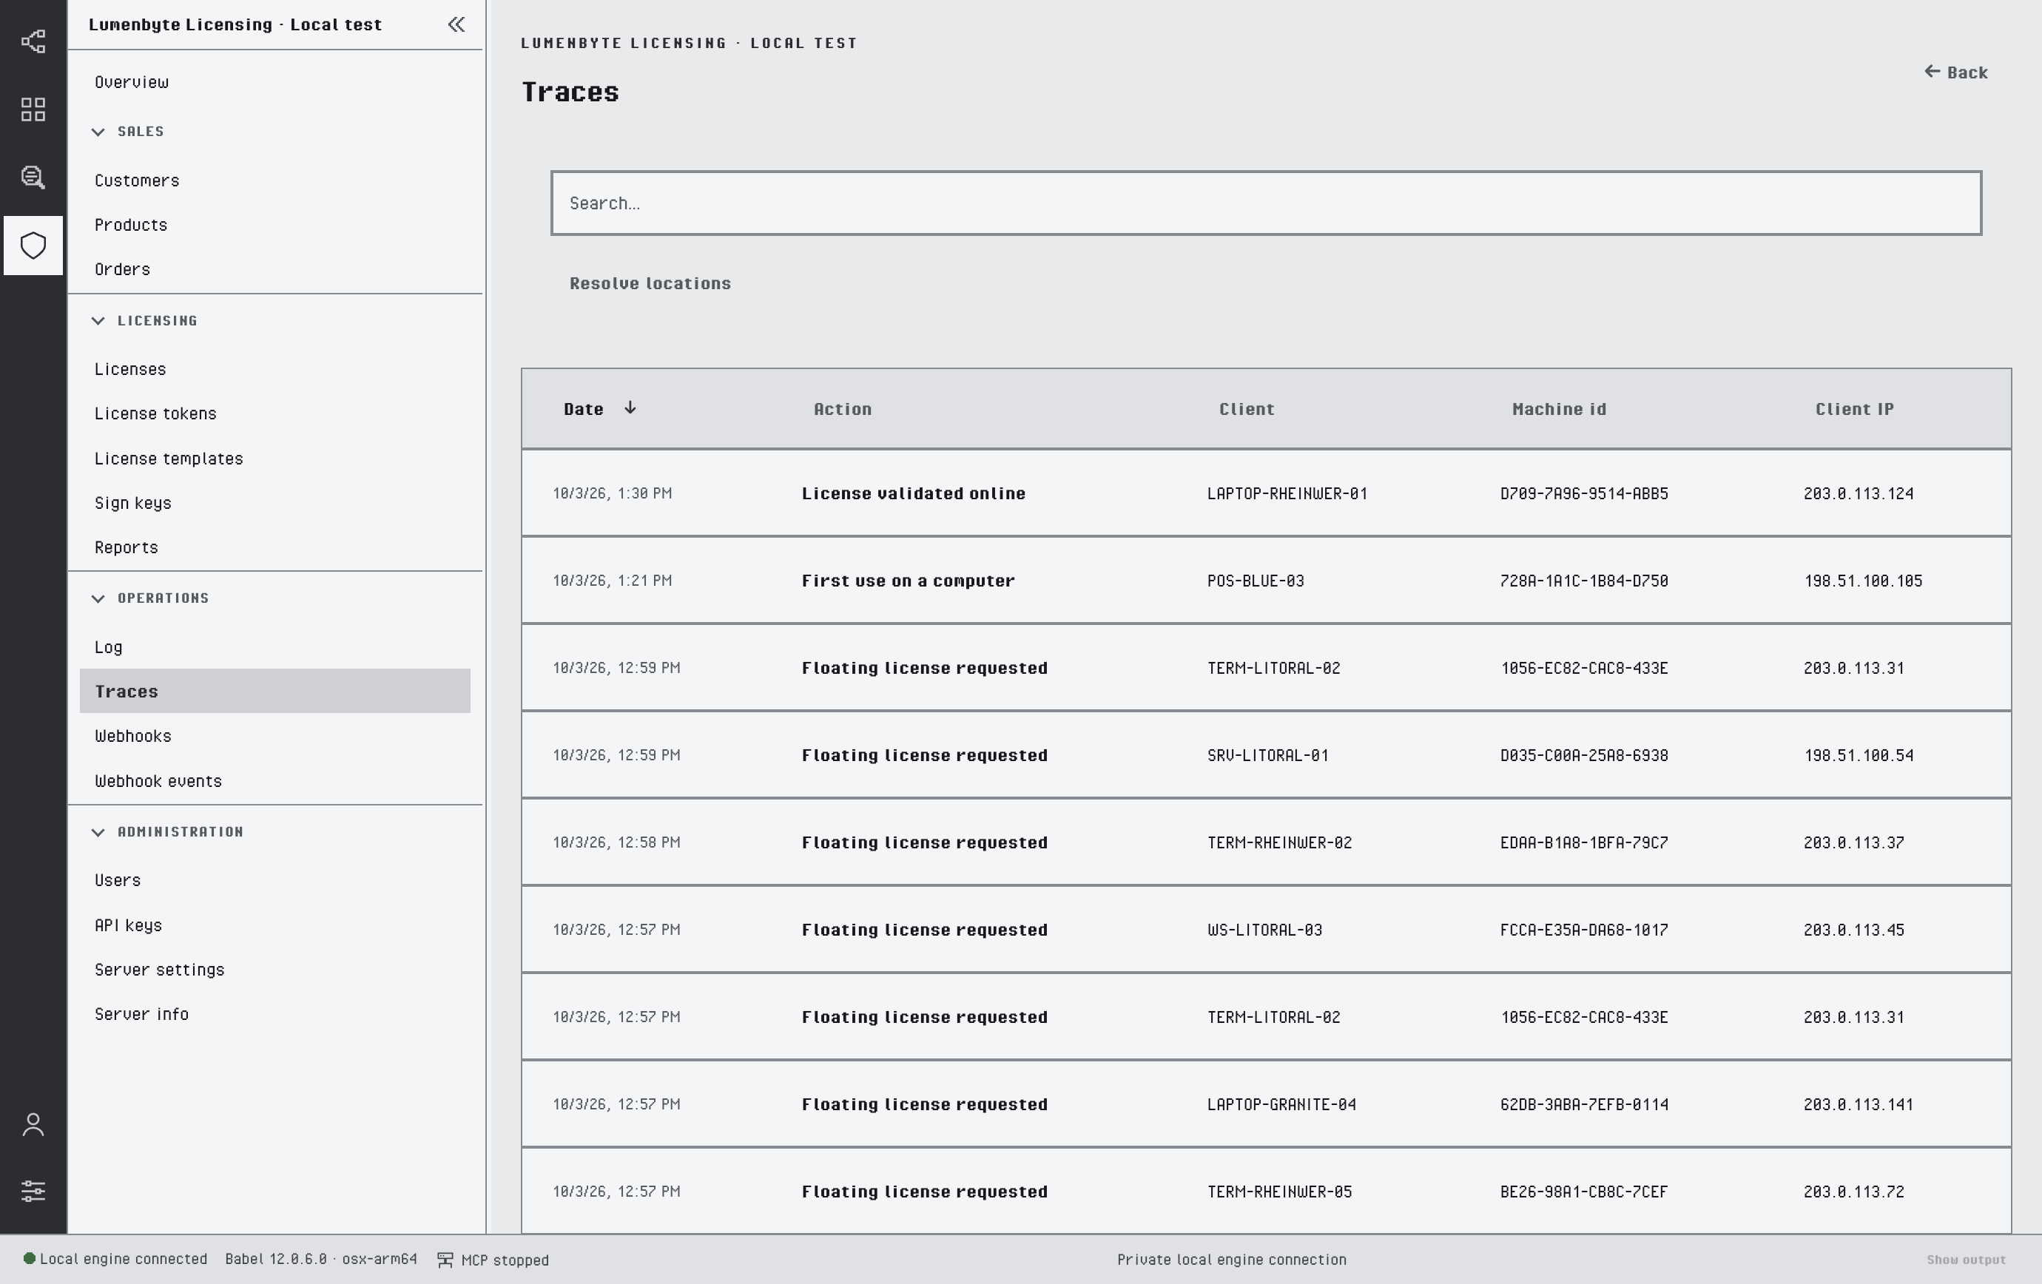The height and width of the screenshot is (1284, 2042).
Task: Collapse the LICENSING section chevron
Action: [x=98, y=320]
